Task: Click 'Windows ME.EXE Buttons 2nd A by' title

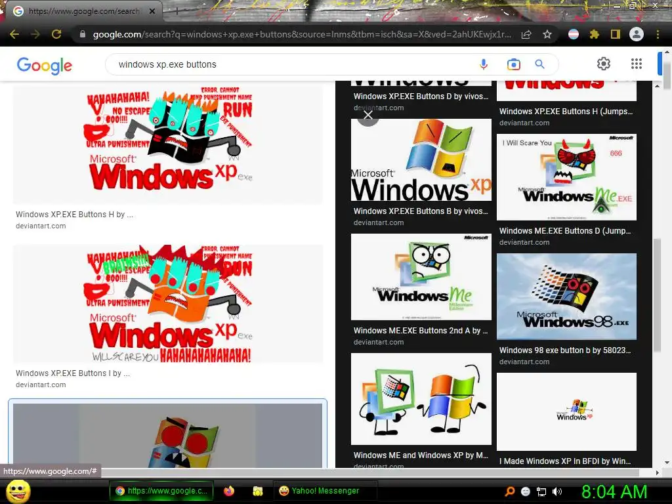Action: 421,331
